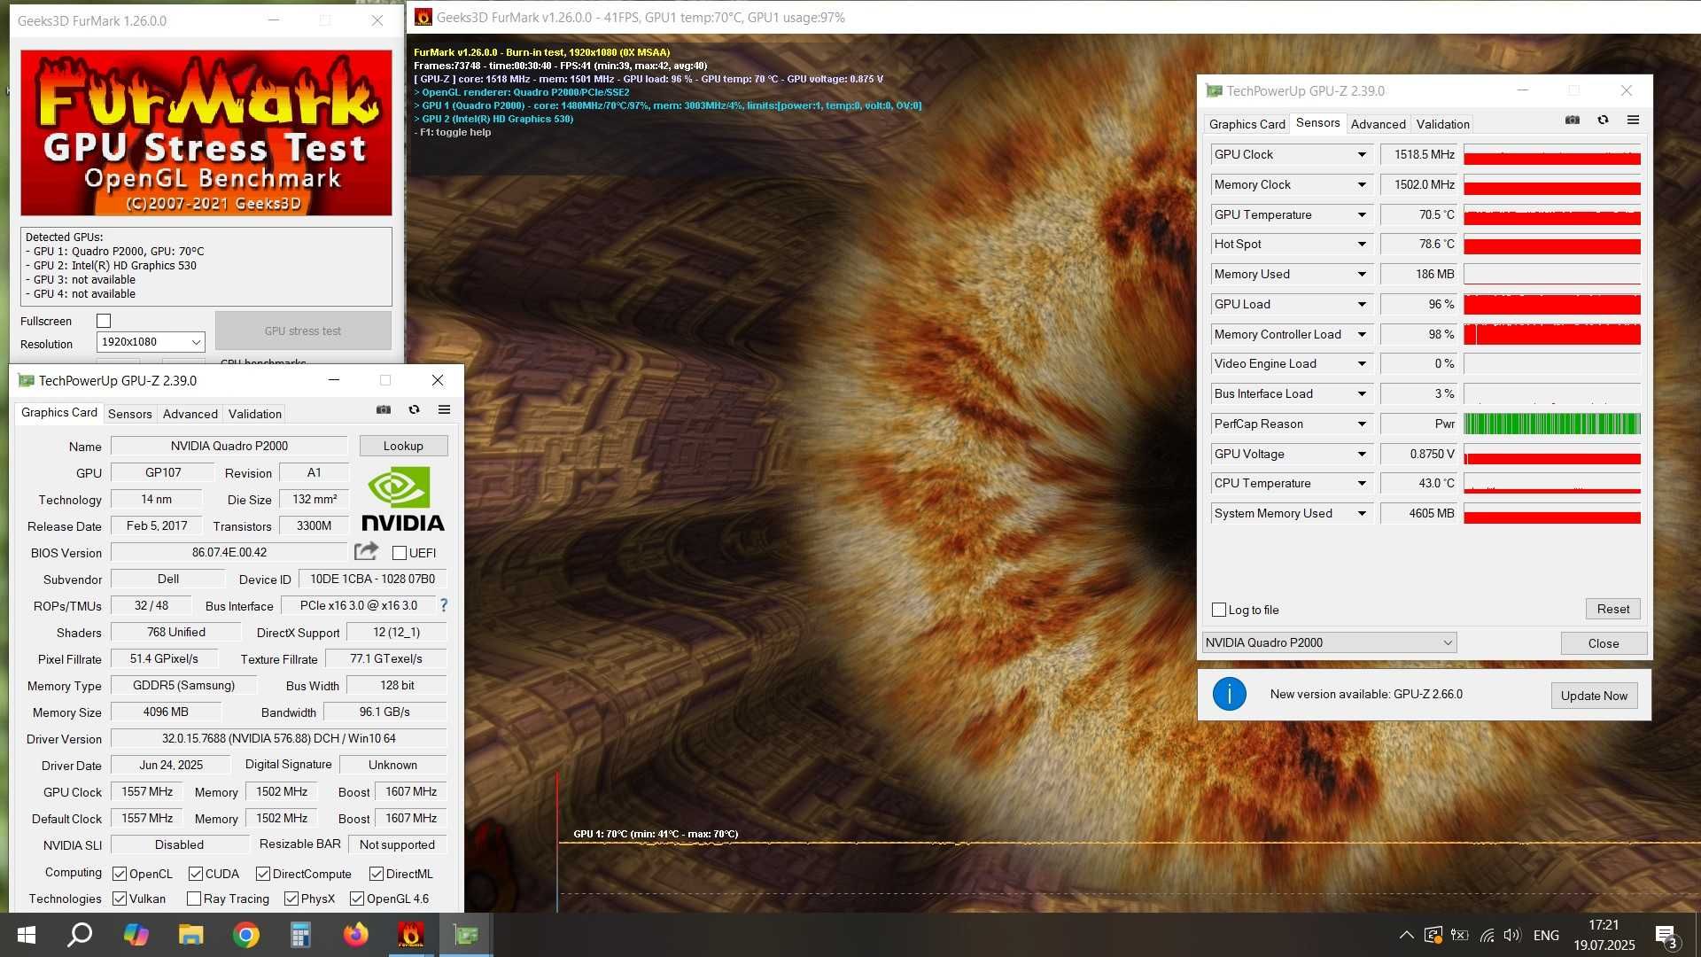Open the NVIDIA Quadro P2000 GPU selector

point(1329,642)
